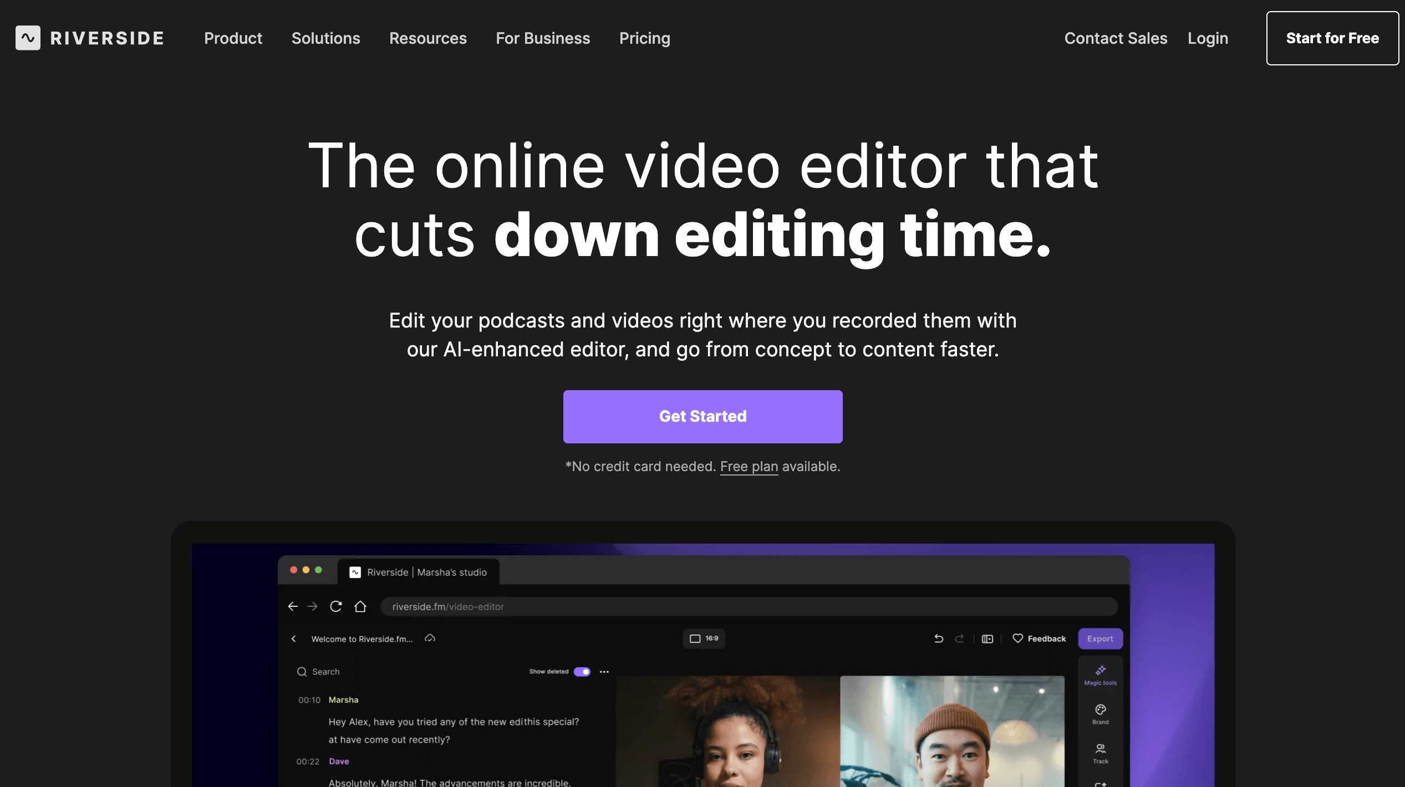Select the Track icon in sidebar
Image resolution: width=1405 pixels, height=787 pixels.
[1100, 753]
